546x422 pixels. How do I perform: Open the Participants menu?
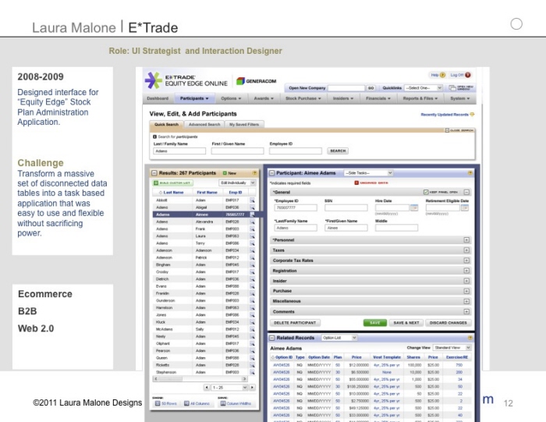(194, 98)
